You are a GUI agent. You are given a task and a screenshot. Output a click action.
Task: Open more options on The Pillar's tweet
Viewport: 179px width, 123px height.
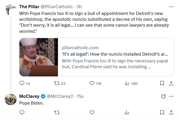[171, 6]
